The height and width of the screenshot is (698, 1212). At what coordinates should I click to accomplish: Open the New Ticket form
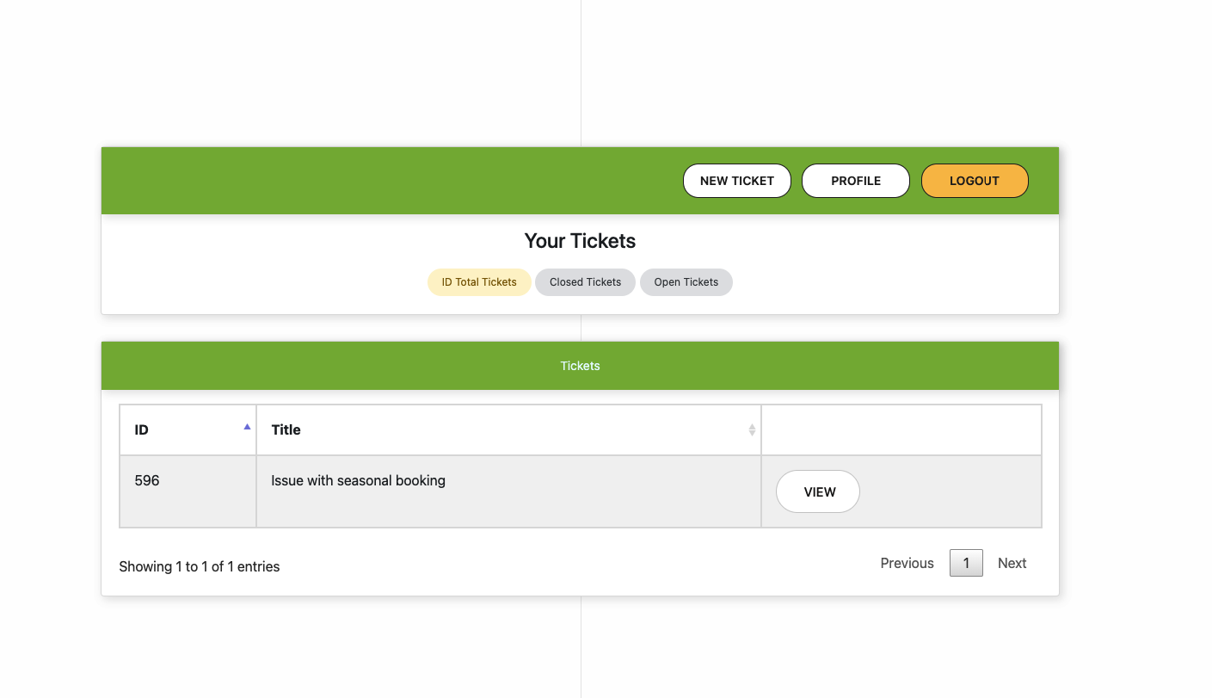click(x=736, y=181)
